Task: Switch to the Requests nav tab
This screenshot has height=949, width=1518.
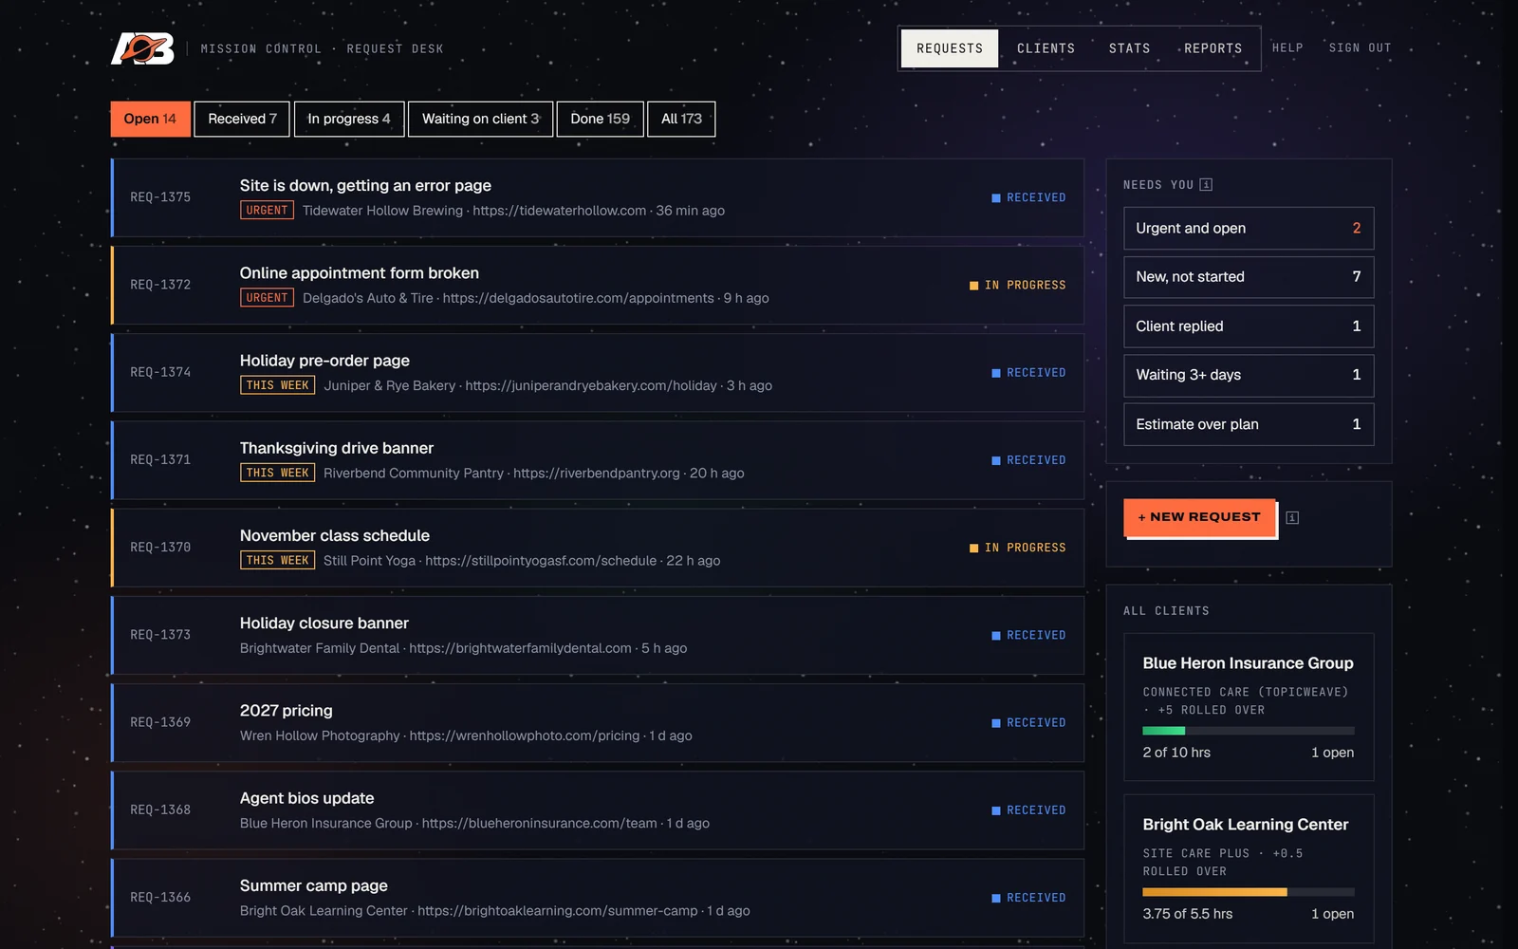Action: coord(950,48)
